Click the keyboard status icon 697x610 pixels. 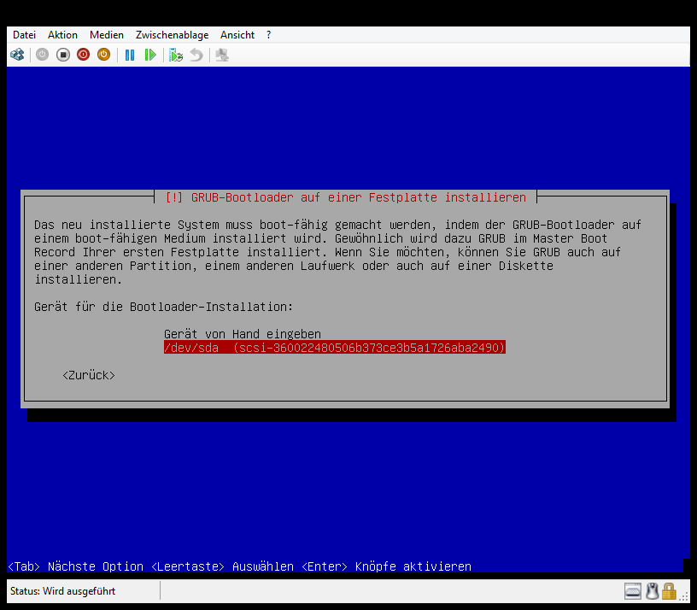[x=633, y=591]
